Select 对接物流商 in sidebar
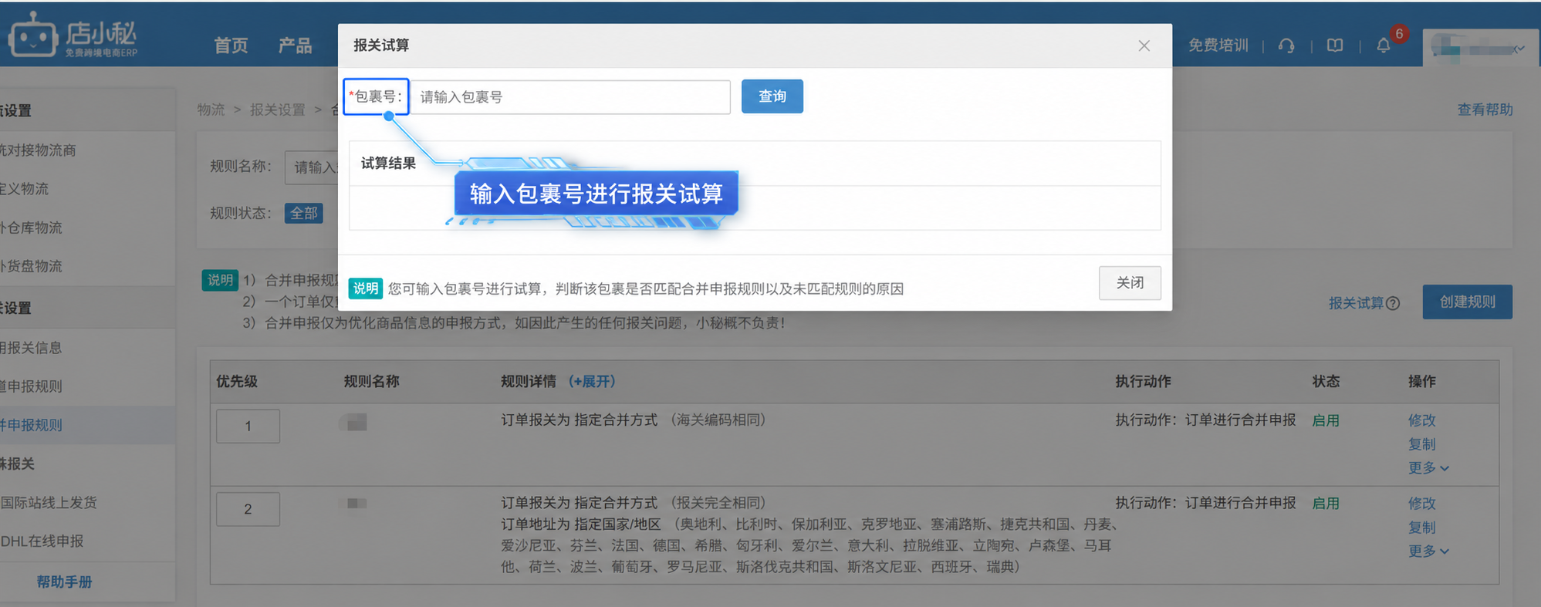The image size is (1541, 607). coord(39,150)
